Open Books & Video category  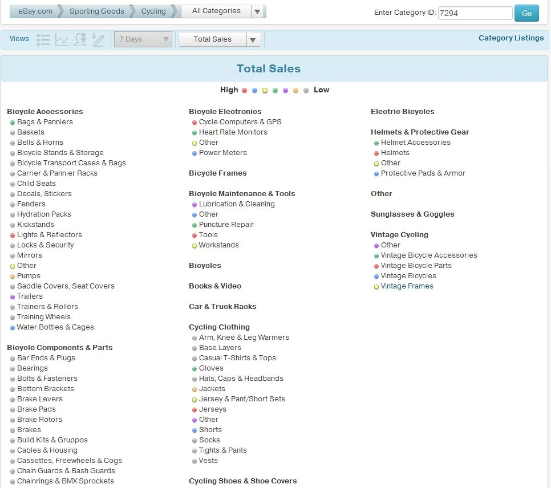[215, 286]
